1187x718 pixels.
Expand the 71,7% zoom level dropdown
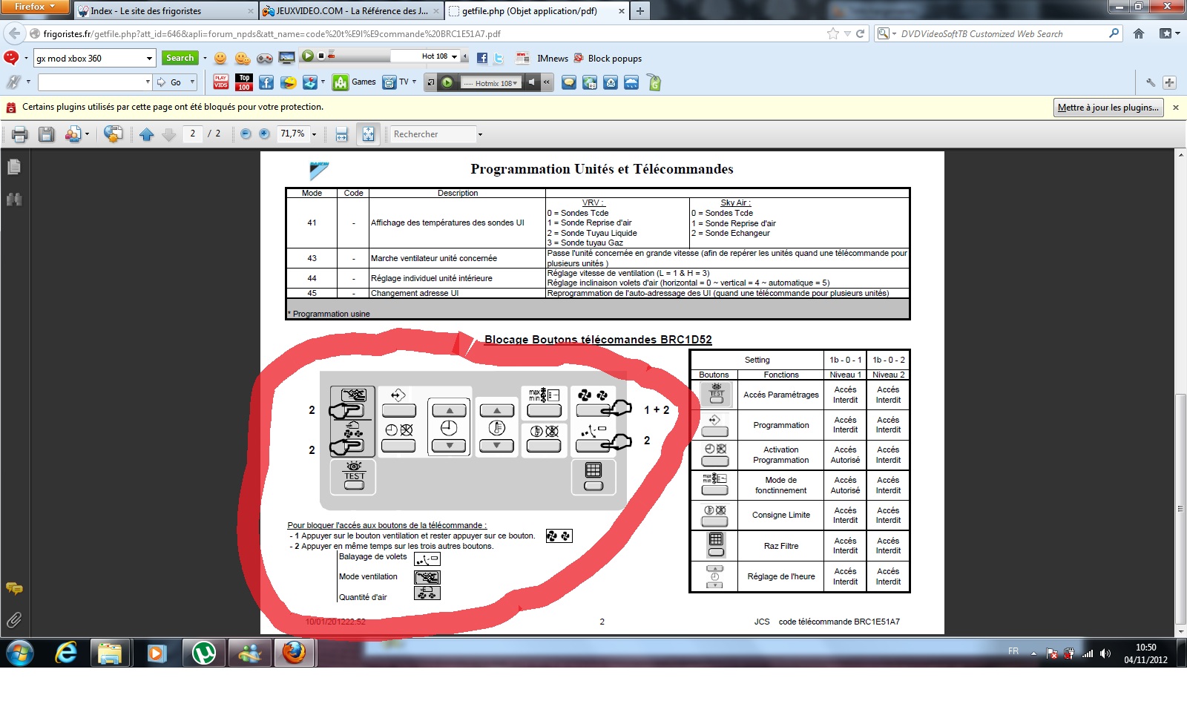[x=315, y=134]
